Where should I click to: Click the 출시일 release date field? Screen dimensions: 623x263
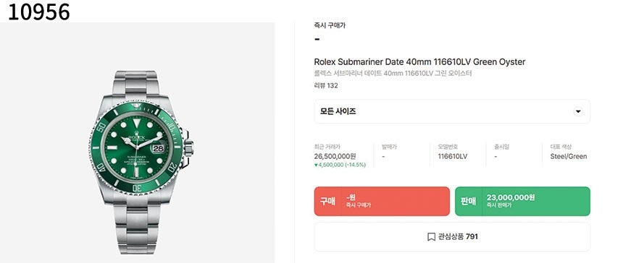[502, 152]
